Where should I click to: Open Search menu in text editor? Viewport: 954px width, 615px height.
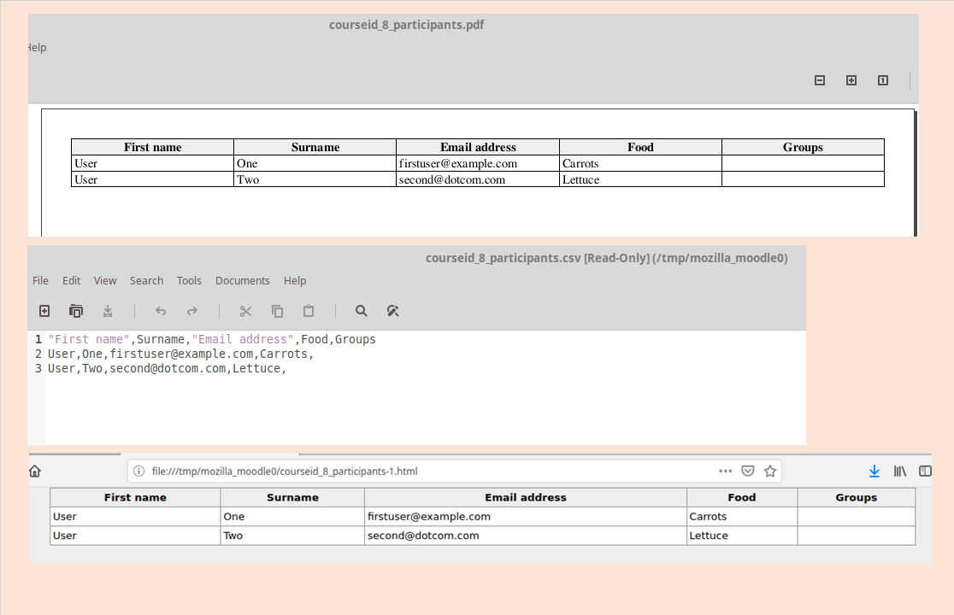coord(147,281)
